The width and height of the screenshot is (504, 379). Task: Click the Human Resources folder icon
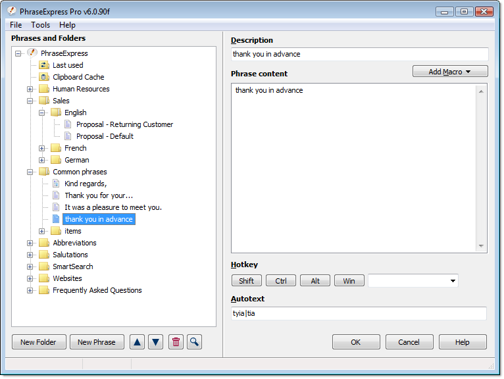coord(43,88)
